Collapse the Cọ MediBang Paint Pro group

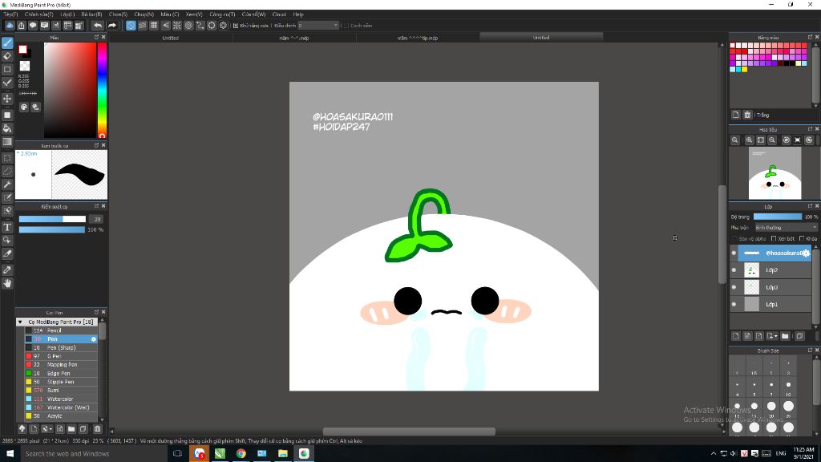point(20,322)
